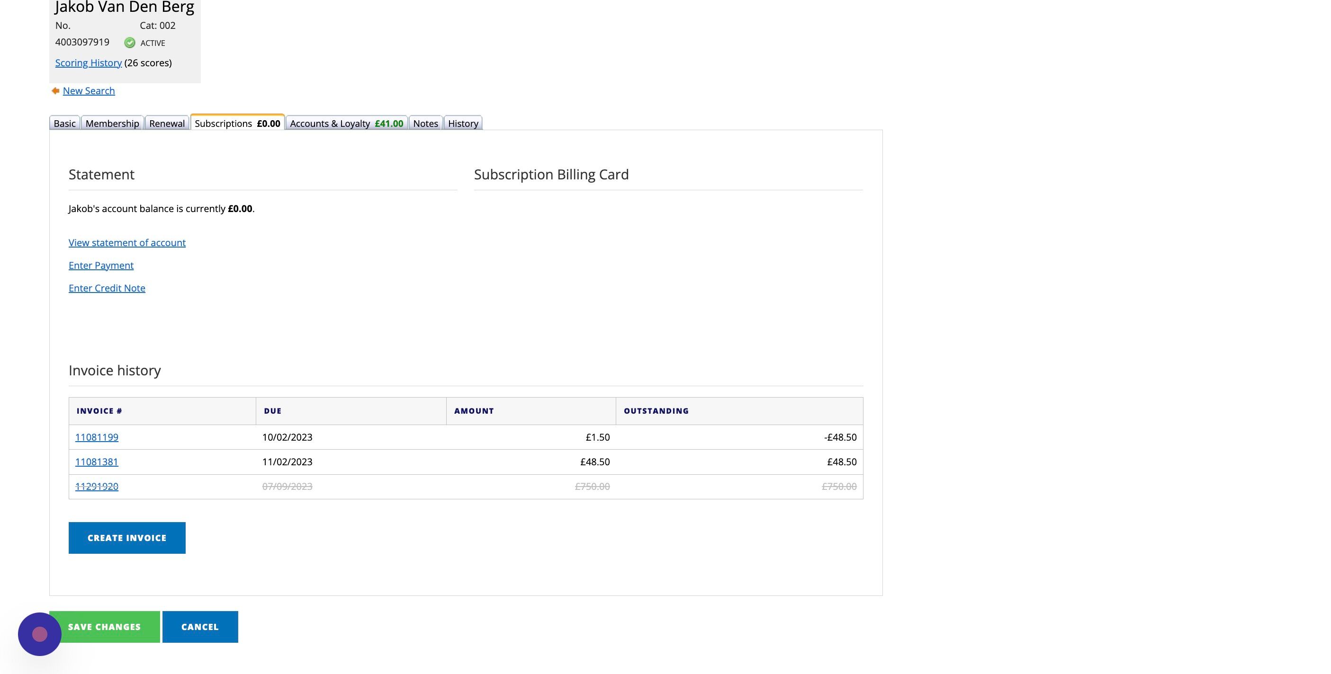Image resolution: width=1331 pixels, height=674 pixels.
Task: Open the Membership tab
Action: pyautogui.click(x=112, y=124)
